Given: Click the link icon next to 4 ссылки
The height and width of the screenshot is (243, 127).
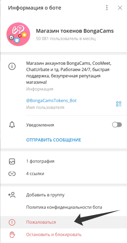Looking at the screenshot, I should point(12,174).
